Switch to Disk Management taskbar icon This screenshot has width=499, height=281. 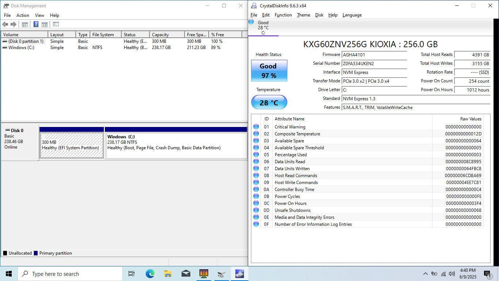(221, 274)
